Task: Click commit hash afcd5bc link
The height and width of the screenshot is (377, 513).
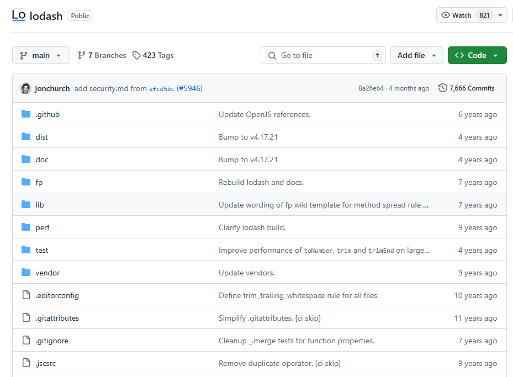Action: [x=162, y=89]
